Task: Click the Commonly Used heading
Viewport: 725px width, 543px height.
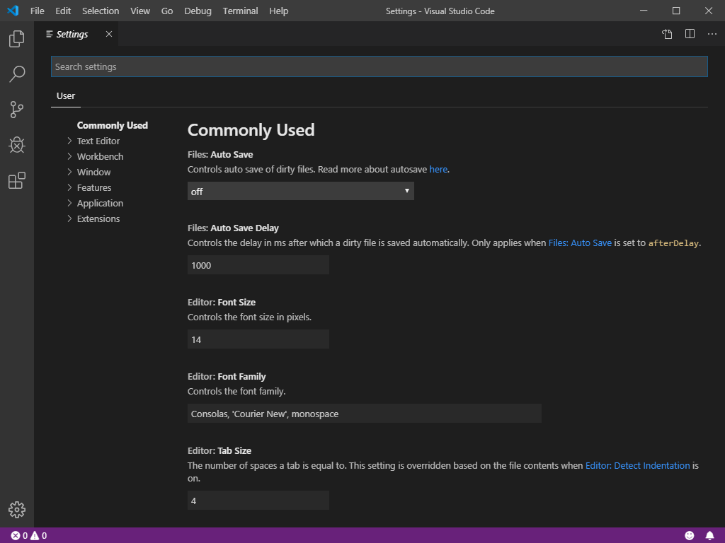Action: tap(251, 130)
